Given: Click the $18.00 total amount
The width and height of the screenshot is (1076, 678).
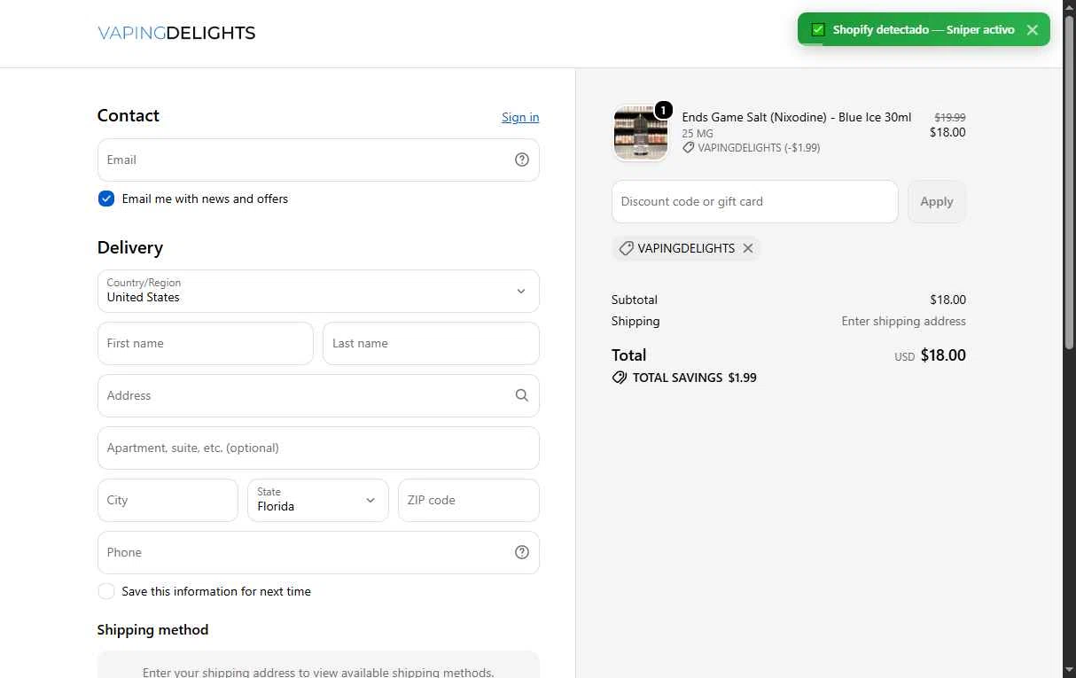Looking at the screenshot, I should (943, 355).
